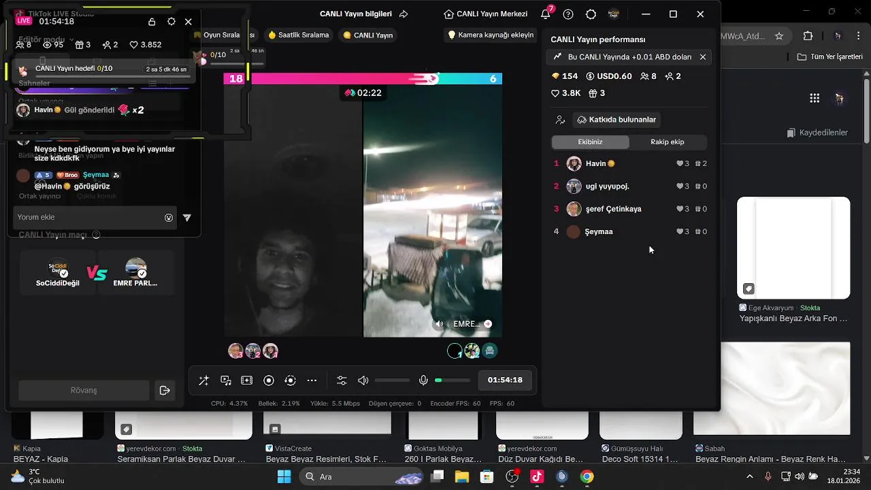
Task: Open the media and music overlay tool
Action: click(x=226, y=380)
